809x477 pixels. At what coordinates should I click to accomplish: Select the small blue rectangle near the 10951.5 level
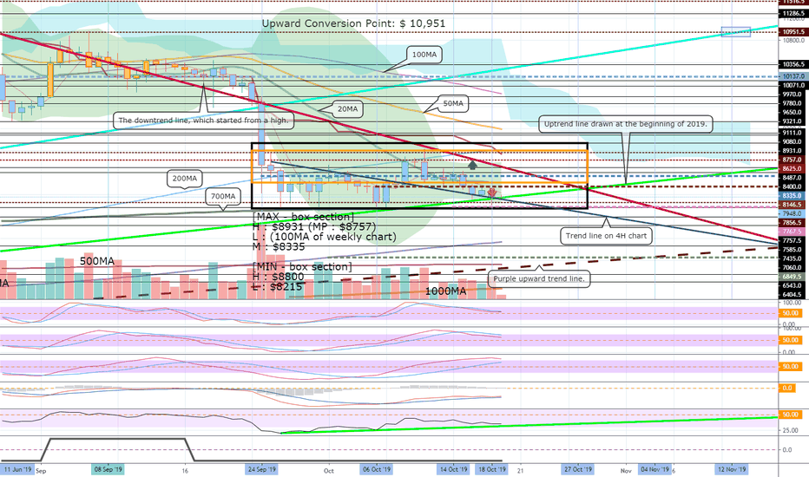pos(736,32)
